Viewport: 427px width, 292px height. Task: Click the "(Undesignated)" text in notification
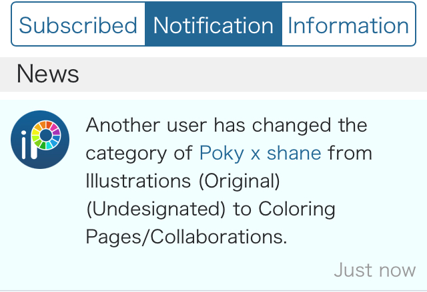tap(156, 209)
